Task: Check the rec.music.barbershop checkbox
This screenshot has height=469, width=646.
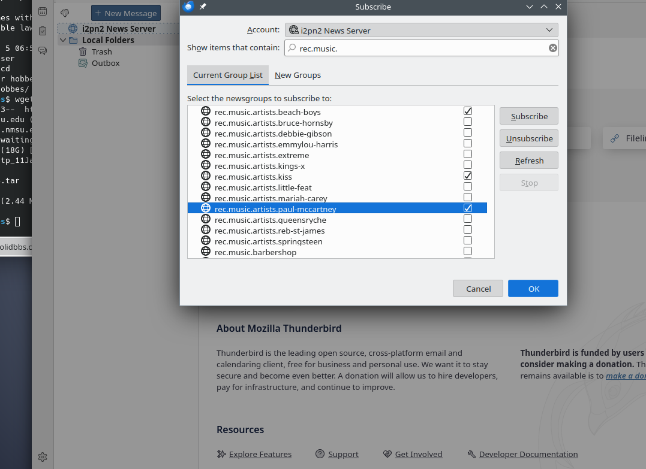Action: [468, 251]
